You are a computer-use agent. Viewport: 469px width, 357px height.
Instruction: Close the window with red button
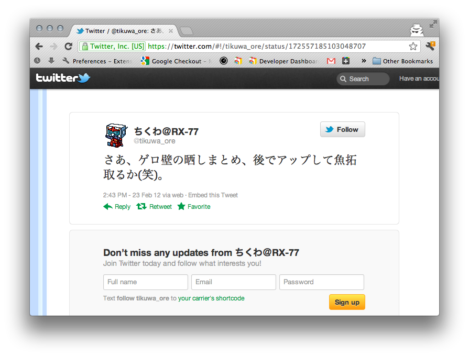(39, 28)
